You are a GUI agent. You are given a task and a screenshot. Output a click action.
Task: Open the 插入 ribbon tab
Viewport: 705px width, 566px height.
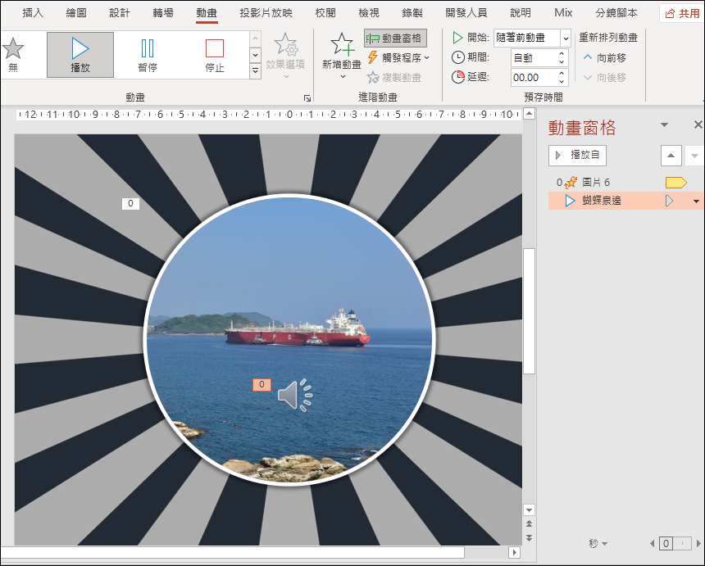33,13
